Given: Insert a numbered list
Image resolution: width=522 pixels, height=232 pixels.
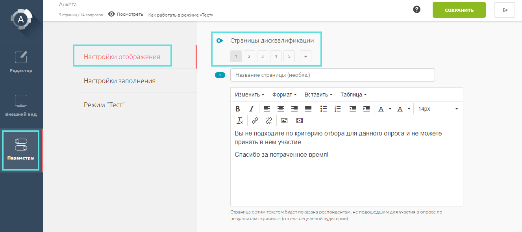Looking at the screenshot, I should (337, 109).
